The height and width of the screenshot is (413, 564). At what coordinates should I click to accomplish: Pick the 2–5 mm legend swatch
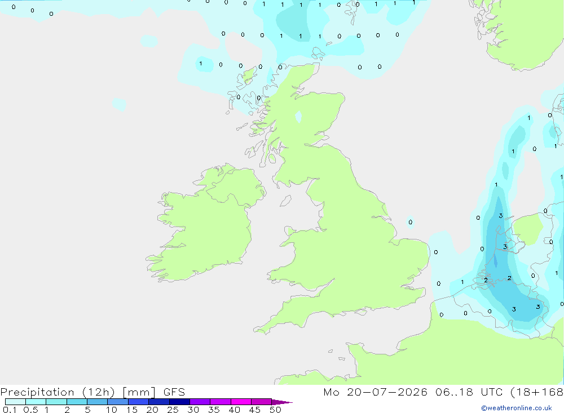click(77, 402)
